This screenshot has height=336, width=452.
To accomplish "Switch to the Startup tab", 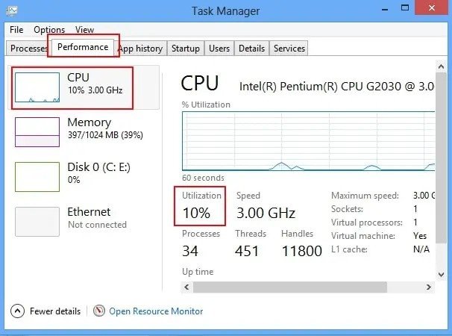I will (x=185, y=49).
